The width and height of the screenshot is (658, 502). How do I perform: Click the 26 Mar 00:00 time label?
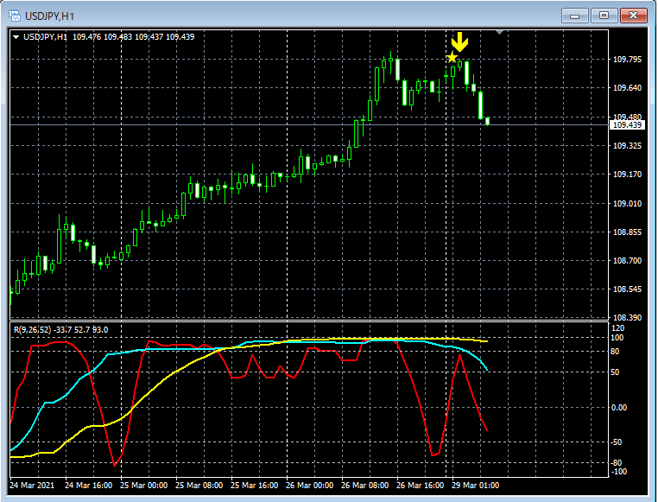tap(310, 486)
